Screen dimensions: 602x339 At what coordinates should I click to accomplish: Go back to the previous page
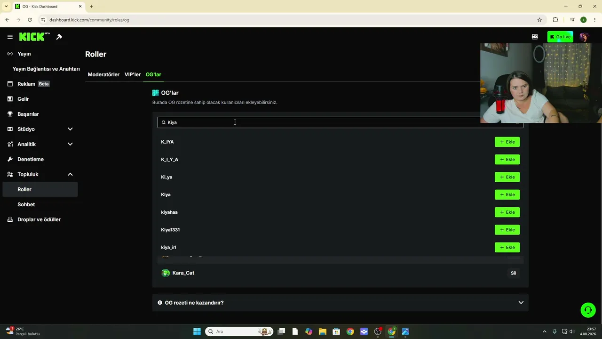pos(7,20)
